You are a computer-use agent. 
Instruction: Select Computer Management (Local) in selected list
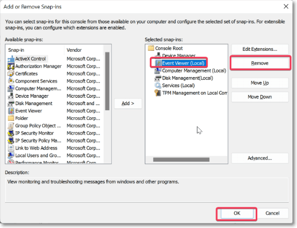190,70
